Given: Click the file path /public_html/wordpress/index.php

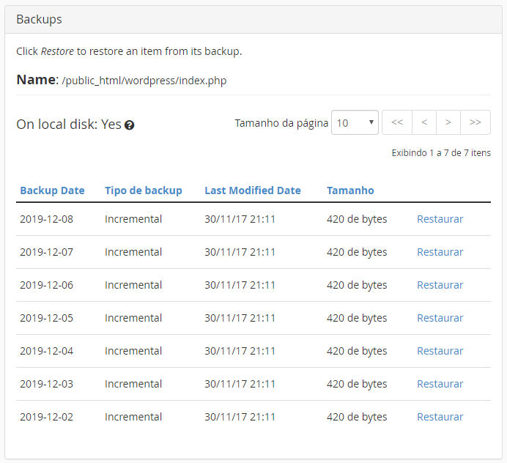Looking at the screenshot, I should (x=144, y=81).
